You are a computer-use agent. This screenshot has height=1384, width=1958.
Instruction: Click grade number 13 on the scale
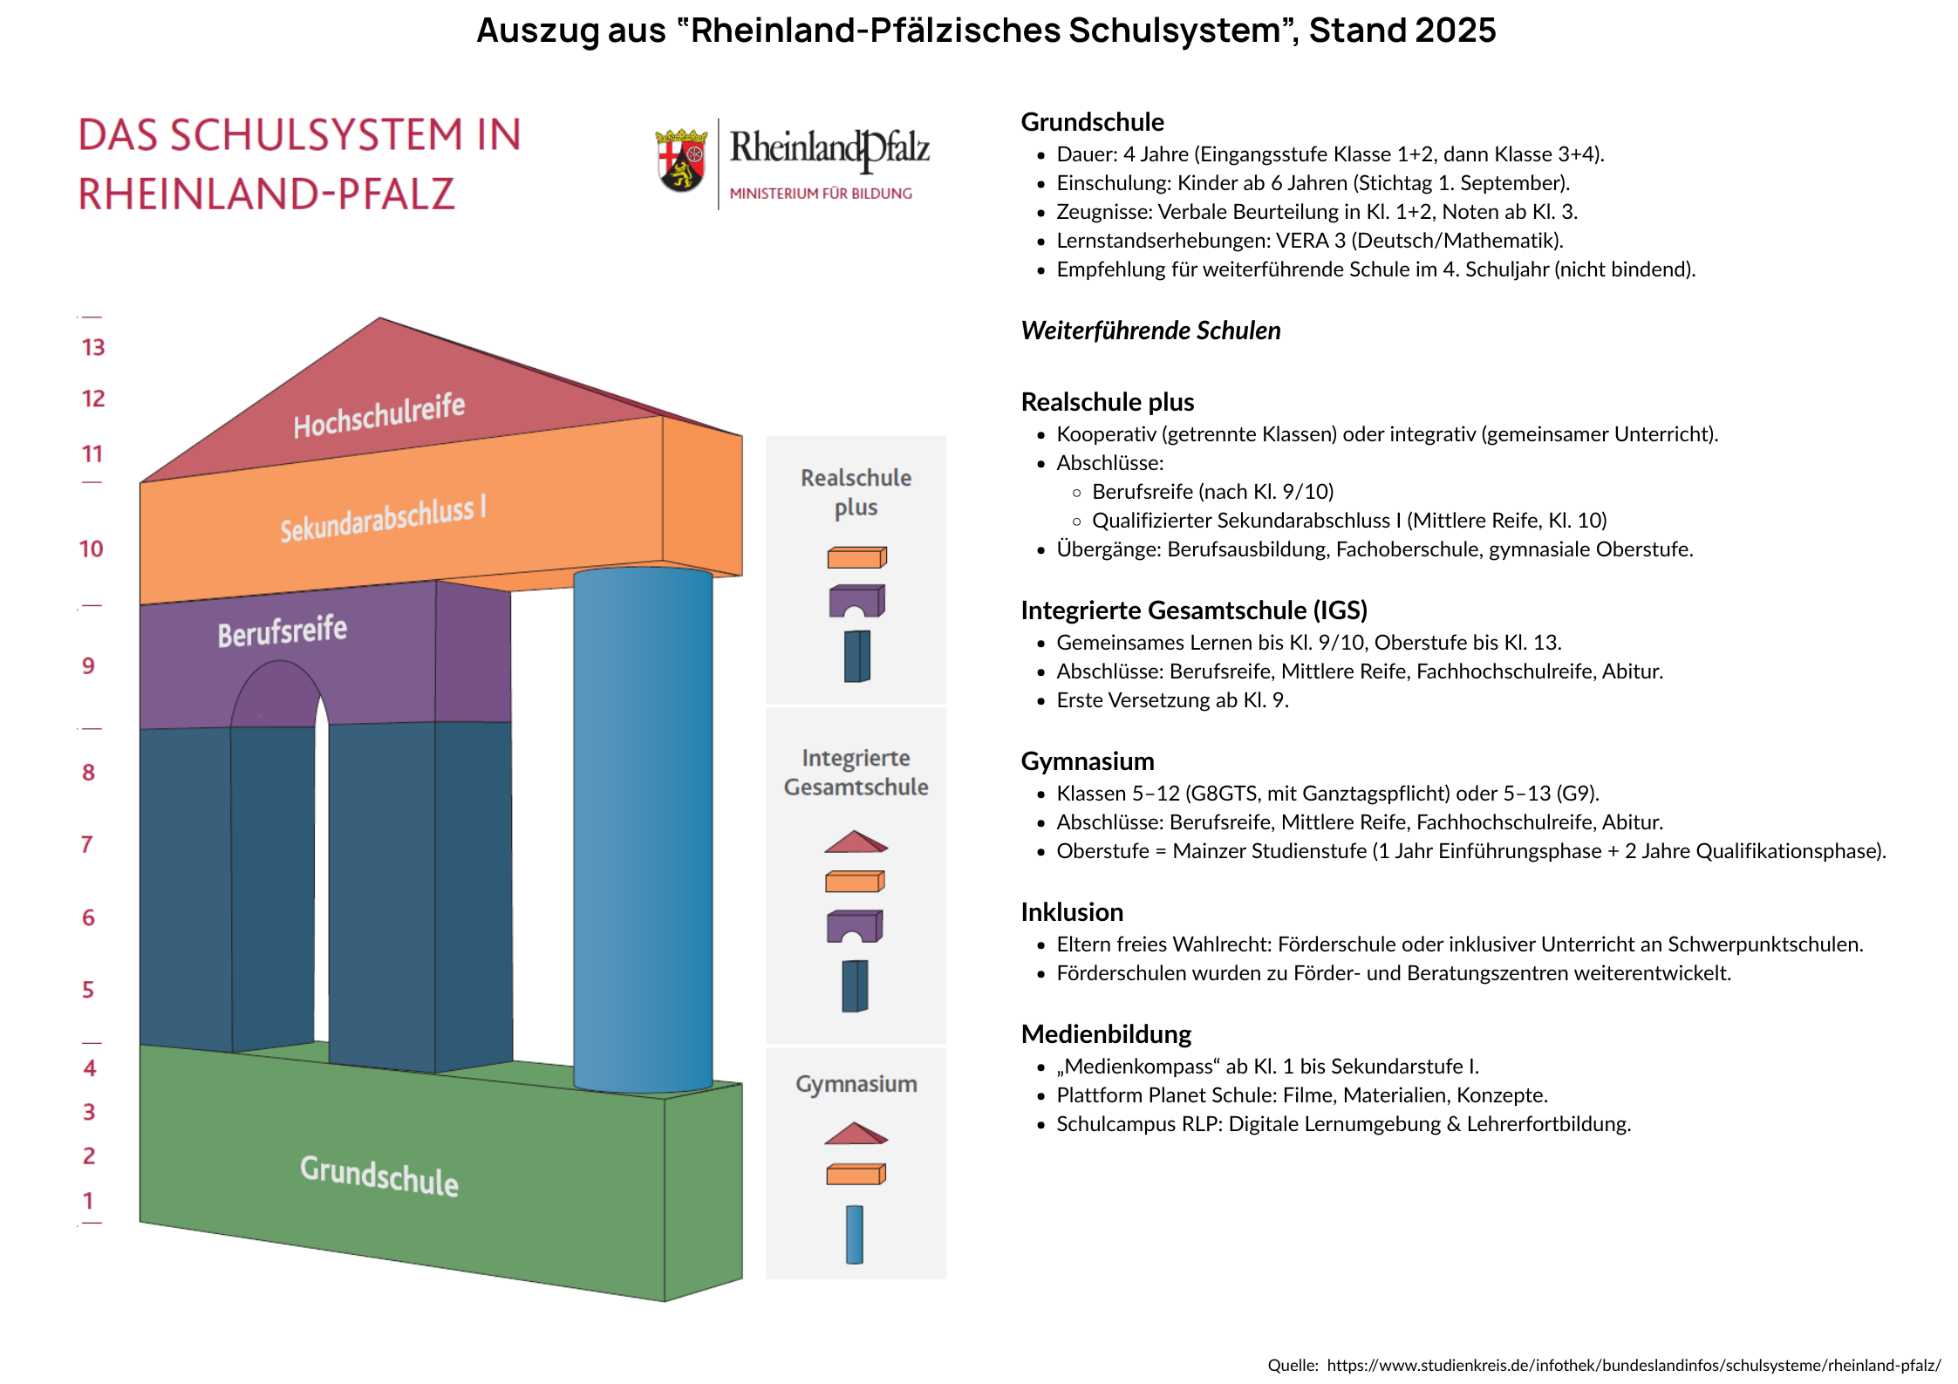93,347
